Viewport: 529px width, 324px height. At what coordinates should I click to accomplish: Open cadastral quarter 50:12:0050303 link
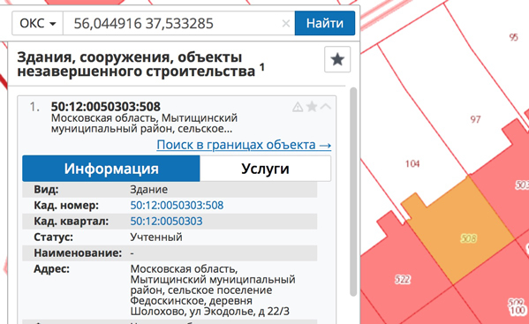[166, 222]
